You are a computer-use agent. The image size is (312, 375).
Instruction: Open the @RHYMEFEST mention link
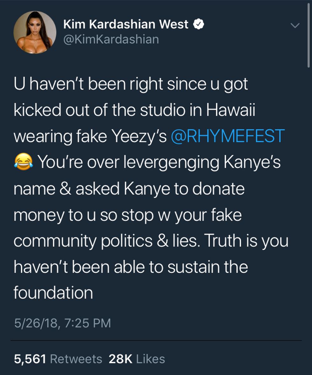[x=228, y=136]
